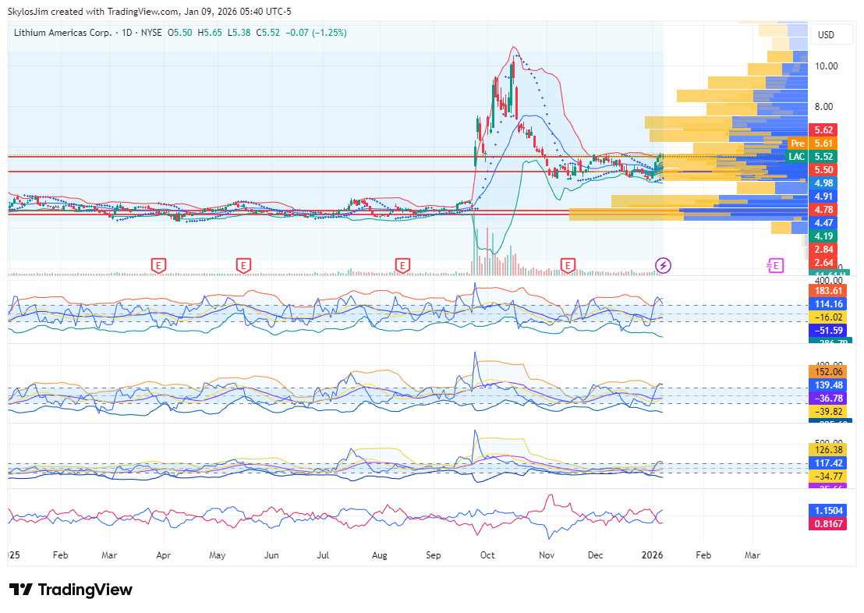864x613 pixels.
Task: Select the August earnings E marker
Action: pyautogui.click(x=402, y=266)
